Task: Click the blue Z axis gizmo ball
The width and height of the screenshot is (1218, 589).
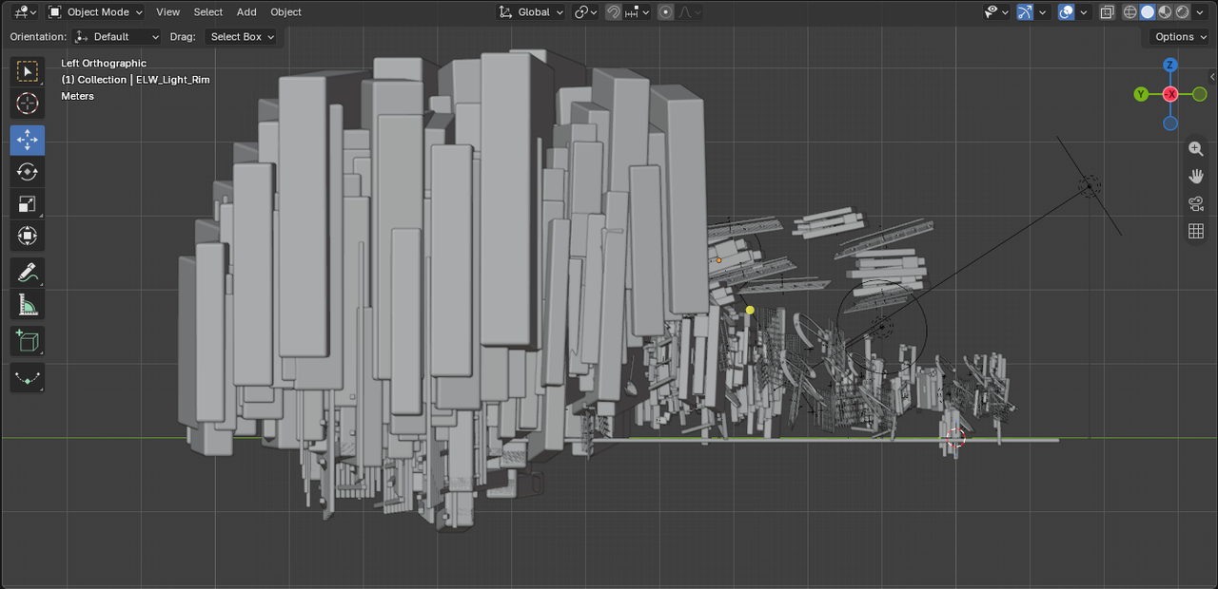Action: point(1170,65)
